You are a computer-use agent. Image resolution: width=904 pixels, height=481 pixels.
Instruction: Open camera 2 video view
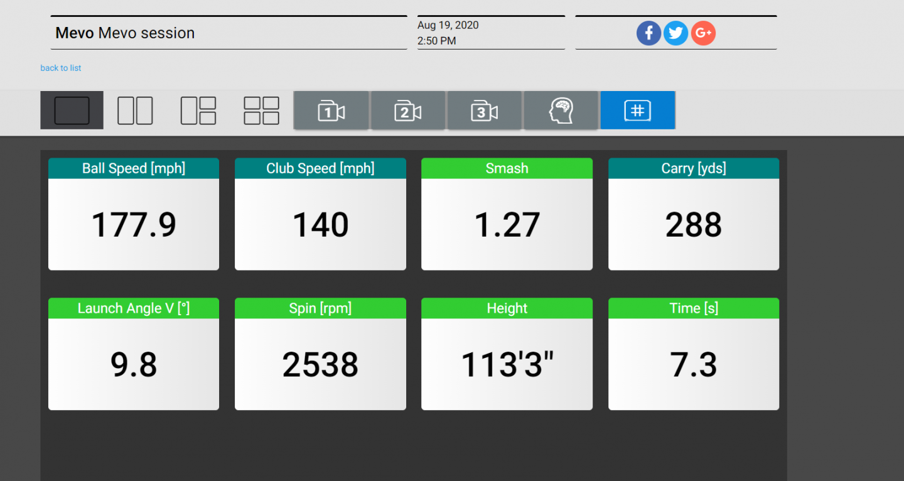pos(408,111)
